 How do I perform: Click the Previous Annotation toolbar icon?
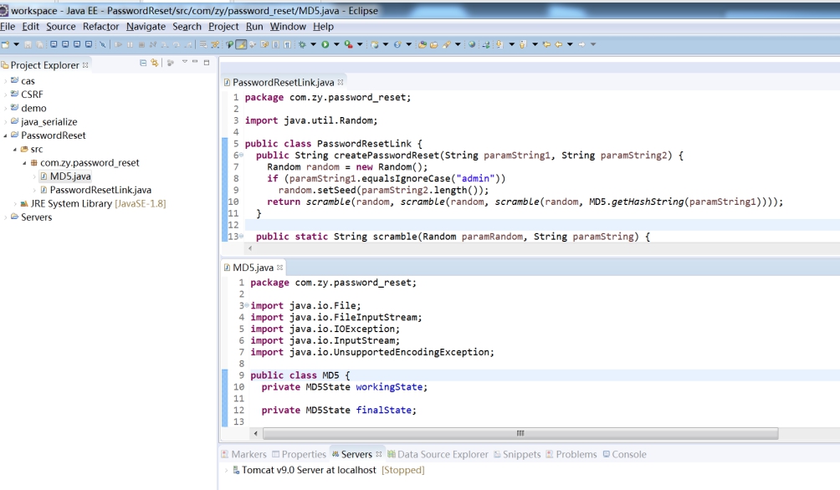522,44
